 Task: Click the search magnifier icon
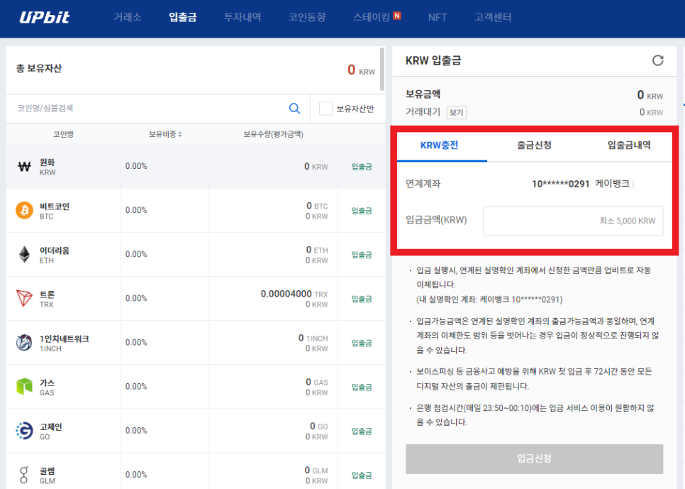click(295, 109)
